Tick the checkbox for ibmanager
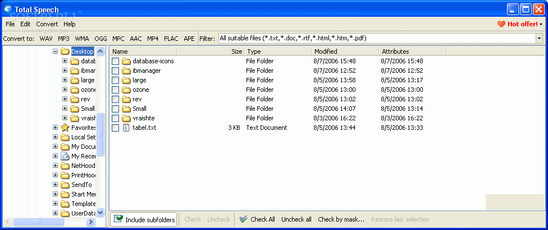Image resolution: width=548 pixels, height=230 pixels. tap(115, 71)
